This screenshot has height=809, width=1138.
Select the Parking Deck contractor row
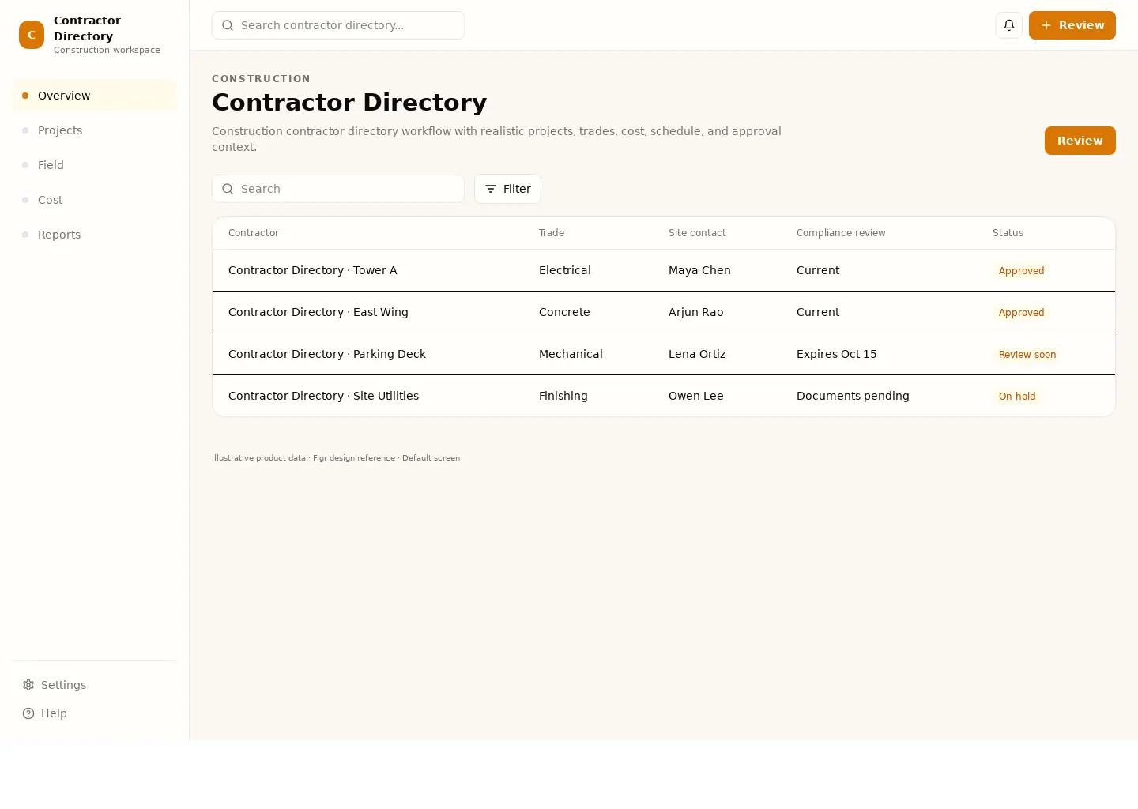coord(664,354)
